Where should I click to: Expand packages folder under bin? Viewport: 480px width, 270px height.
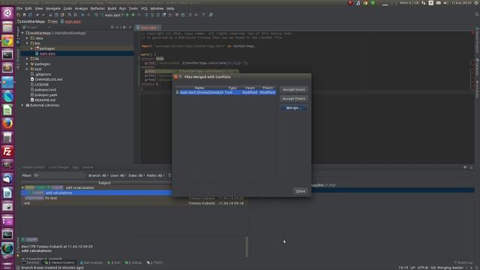point(31,48)
